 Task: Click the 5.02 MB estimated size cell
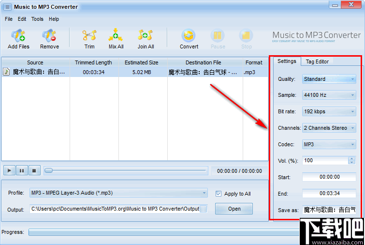pos(142,72)
